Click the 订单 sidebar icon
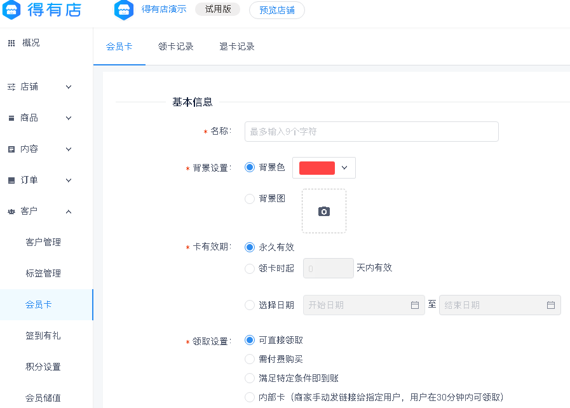The image size is (570, 408). tap(11, 180)
